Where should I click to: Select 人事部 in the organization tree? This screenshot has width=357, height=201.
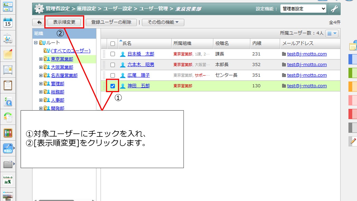(x=57, y=100)
